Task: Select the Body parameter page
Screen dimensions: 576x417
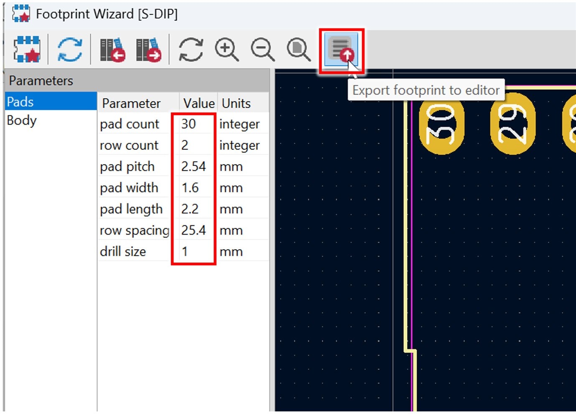Action: [51, 120]
